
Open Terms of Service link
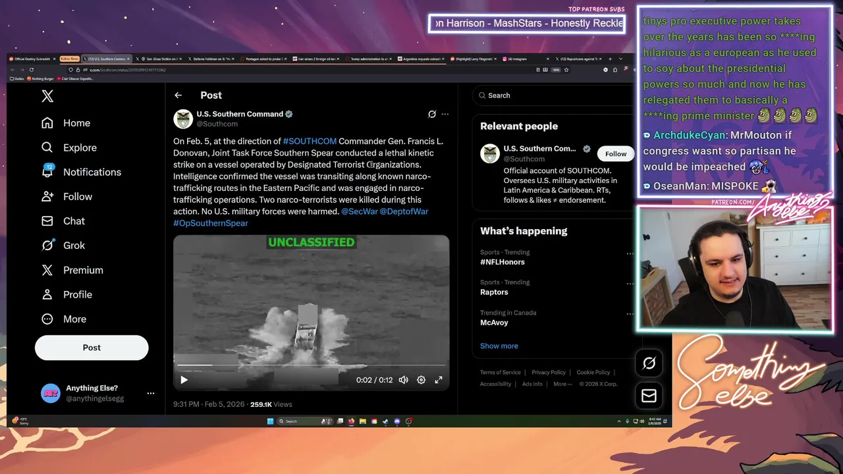pos(501,373)
